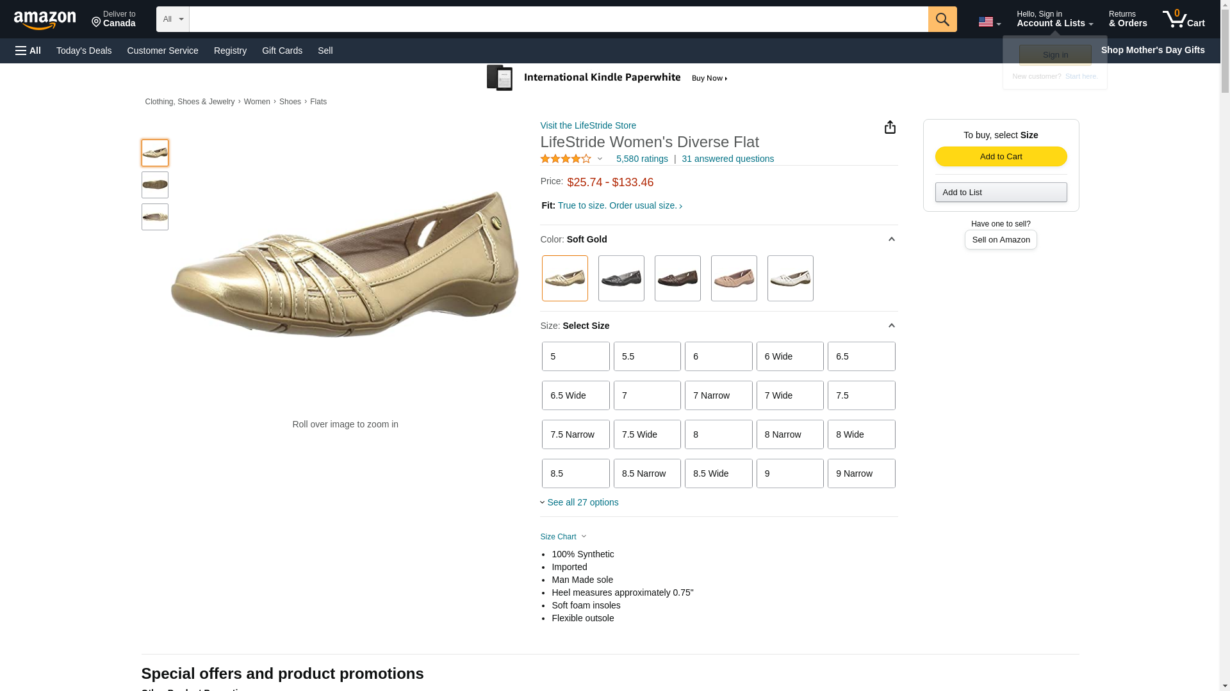
Task: Pick size 6.5 option
Action: point(861,356)
